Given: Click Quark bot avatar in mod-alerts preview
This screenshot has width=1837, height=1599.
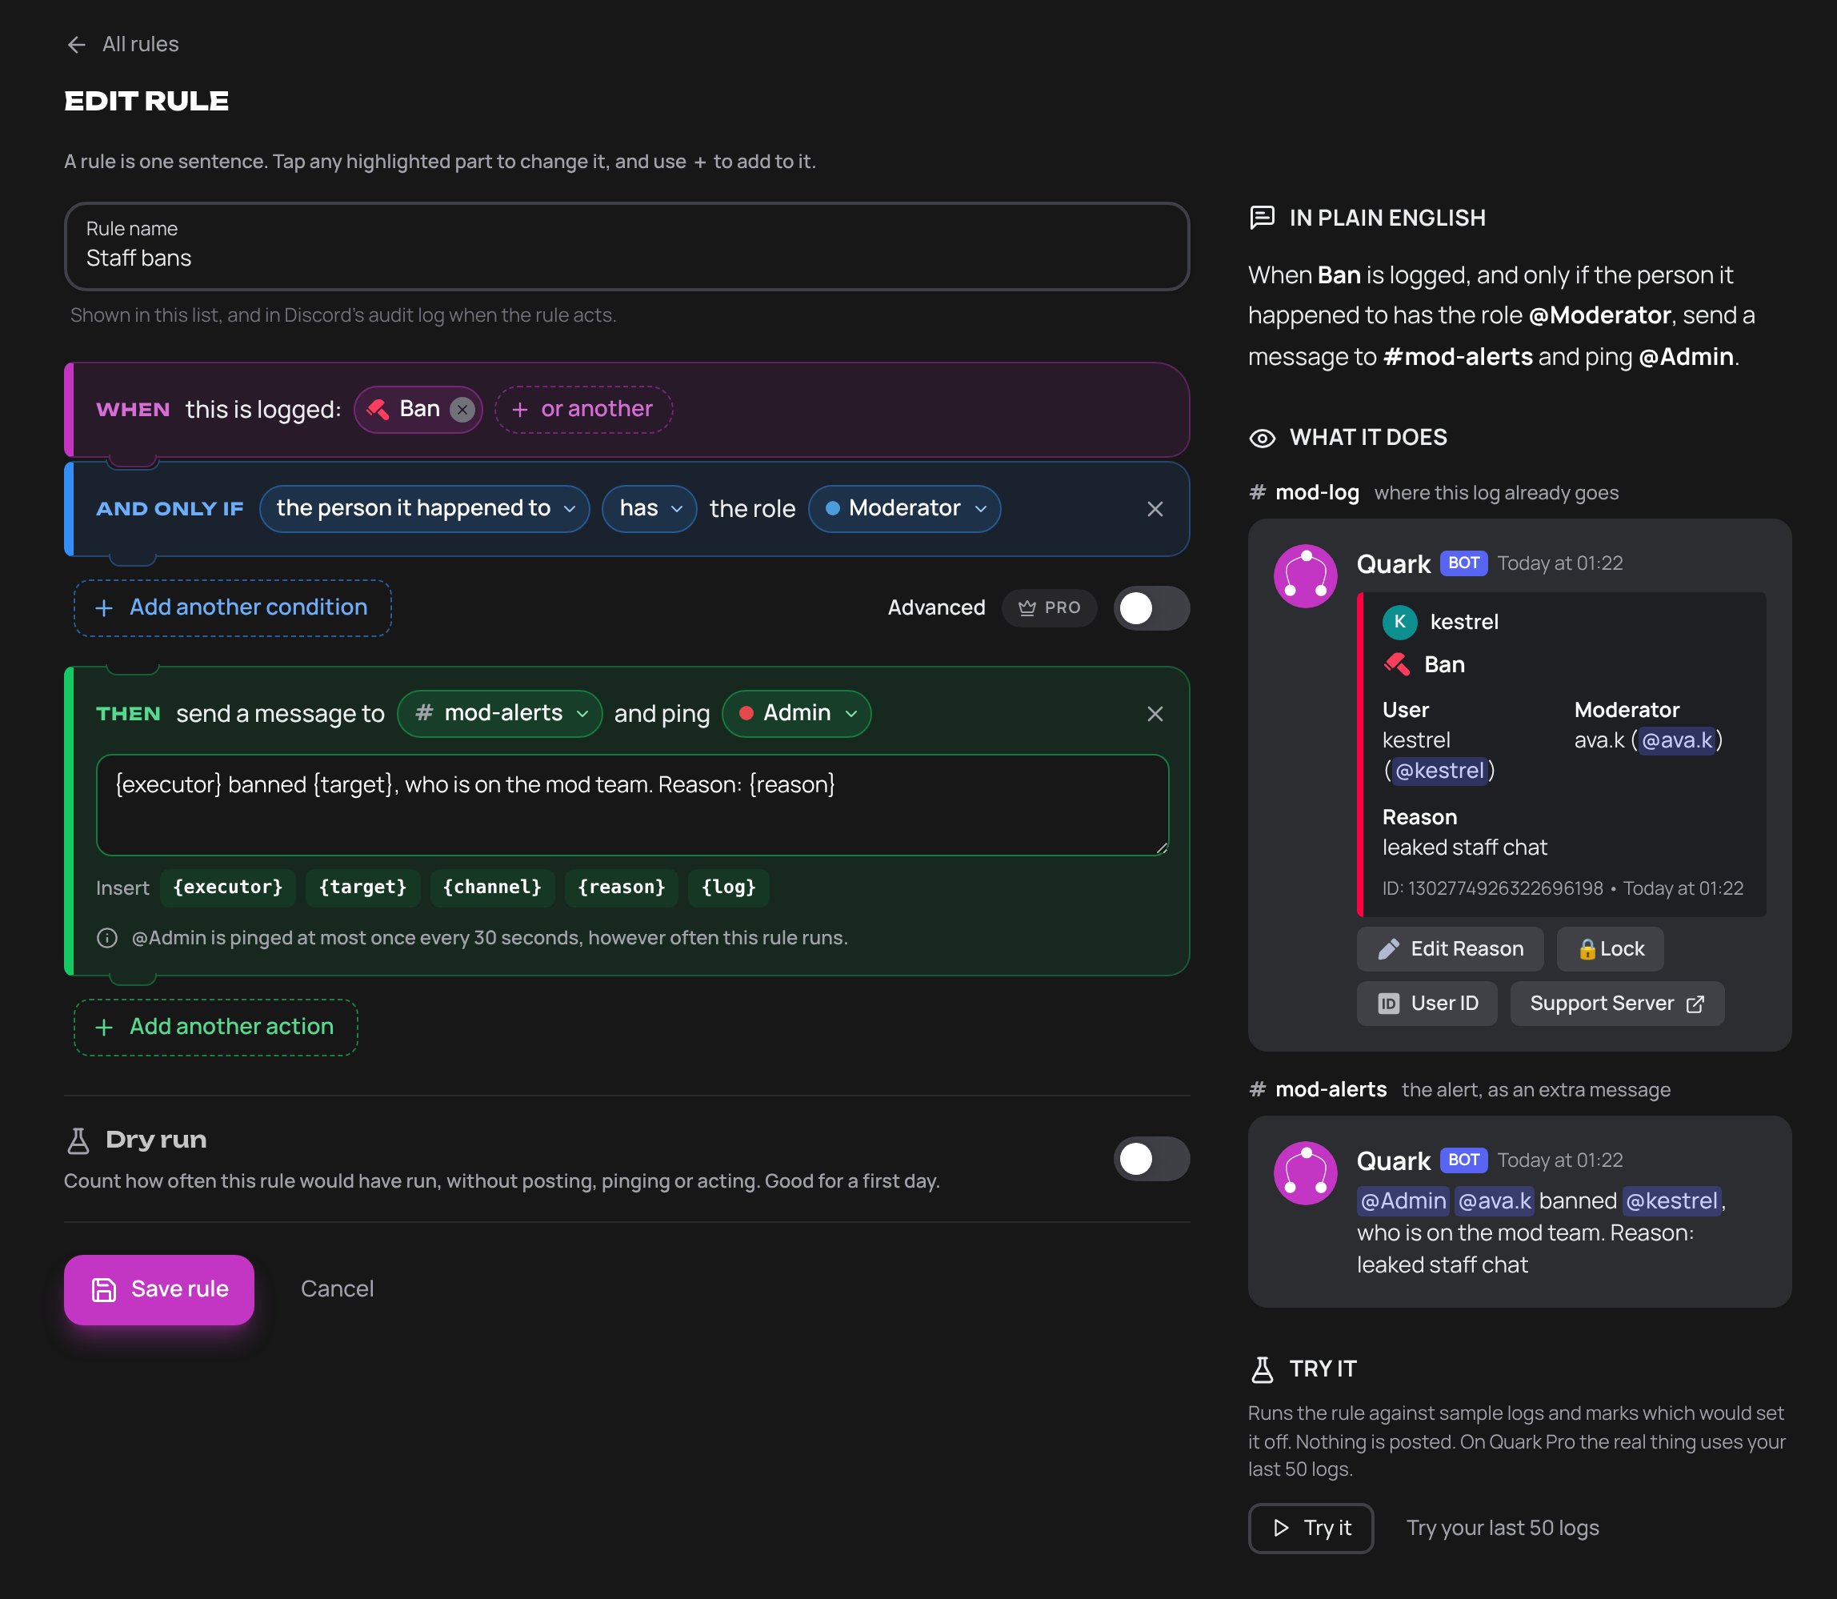Looking at the screenshot, I should coord(1305,1173).
